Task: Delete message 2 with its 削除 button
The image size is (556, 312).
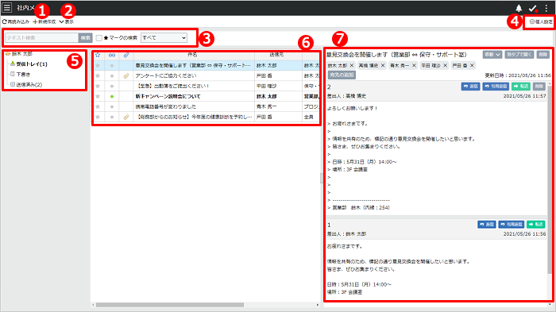Action: tap(539, 87)
